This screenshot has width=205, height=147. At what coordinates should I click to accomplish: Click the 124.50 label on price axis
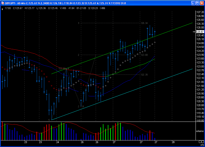click(x=200, y=47)
